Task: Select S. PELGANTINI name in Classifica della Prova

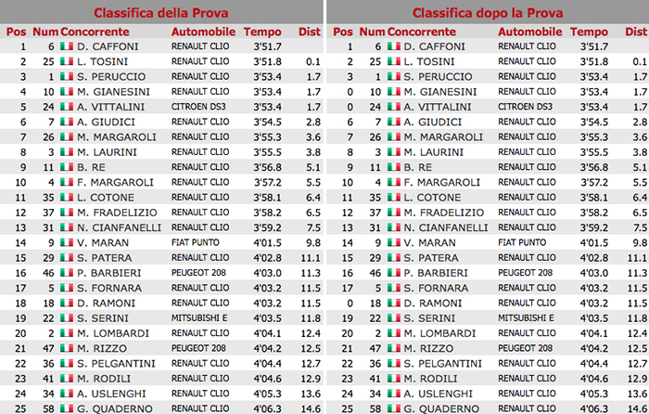Action: tap(116, 364)
